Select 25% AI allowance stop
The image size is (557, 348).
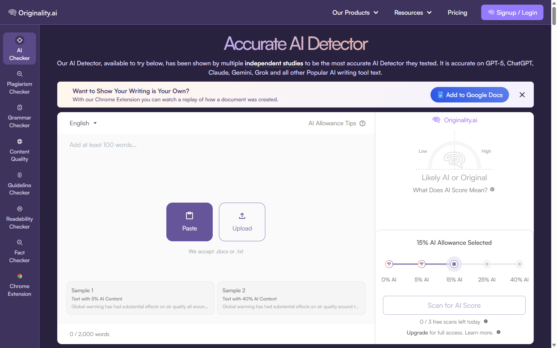487,264
